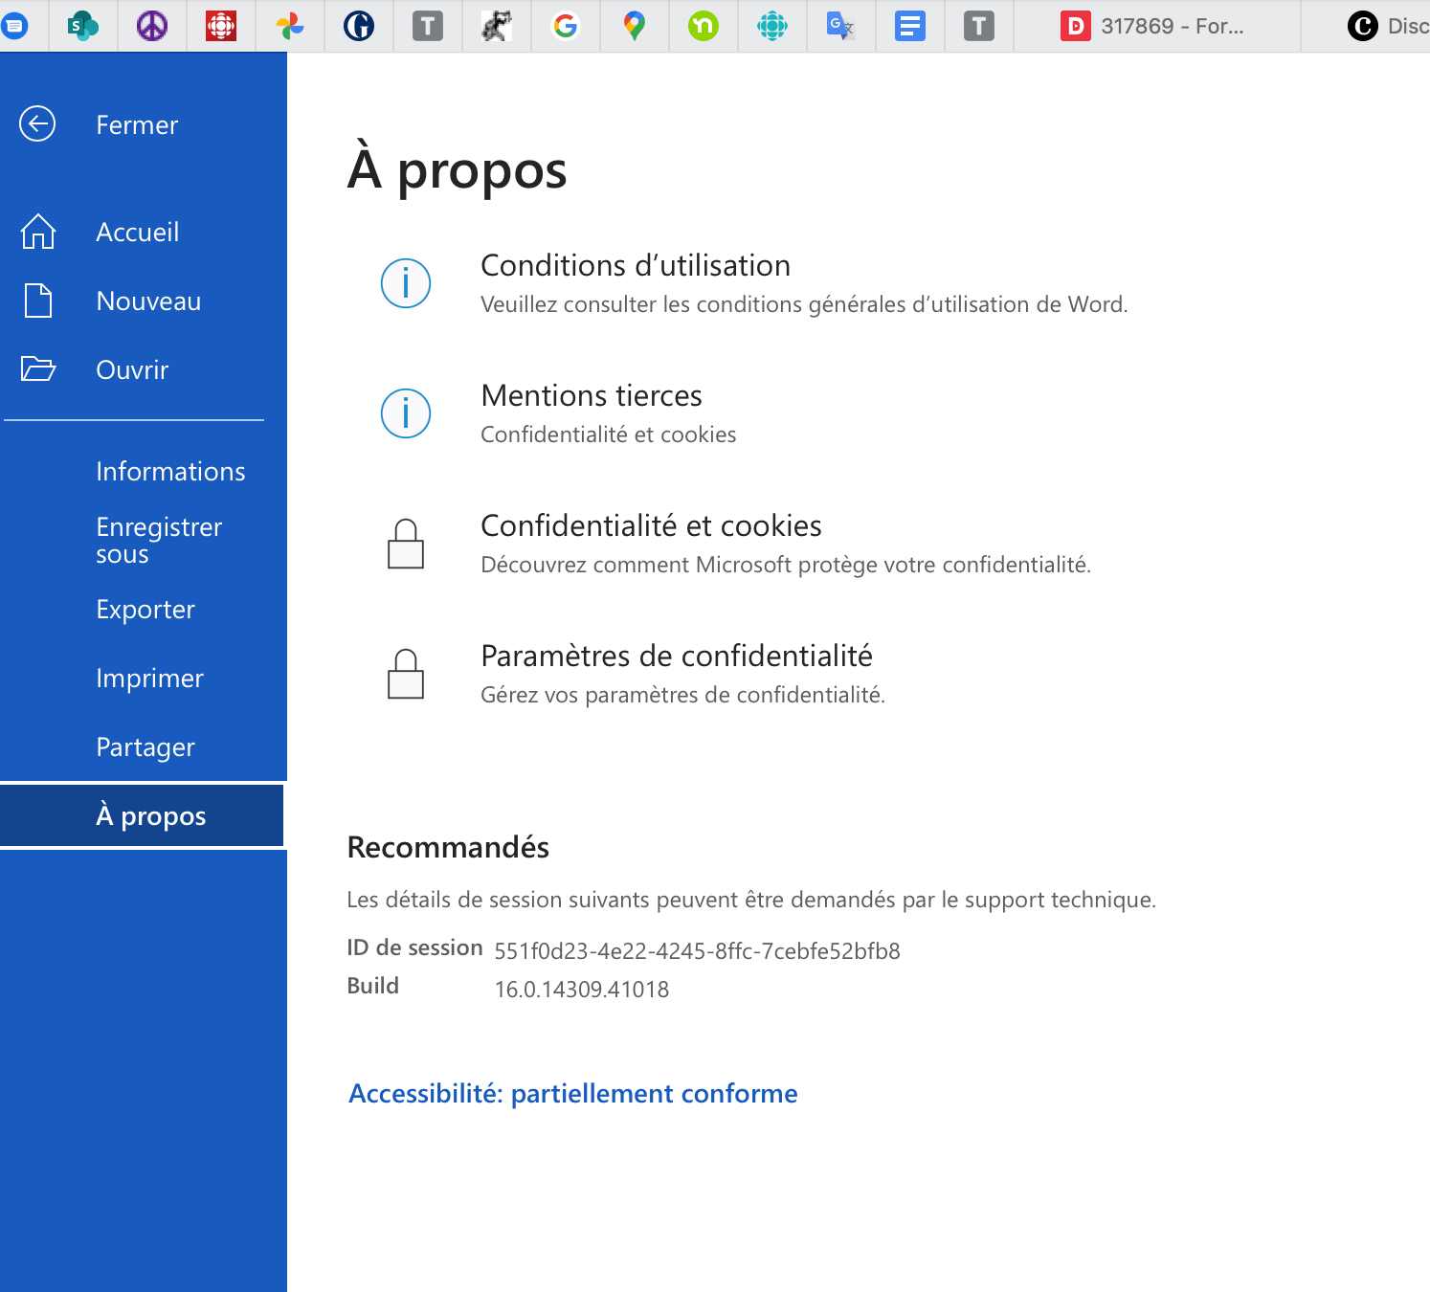Open the Google Maps pin tab
Screen dimensions: 1430x1292
(635, 26)
